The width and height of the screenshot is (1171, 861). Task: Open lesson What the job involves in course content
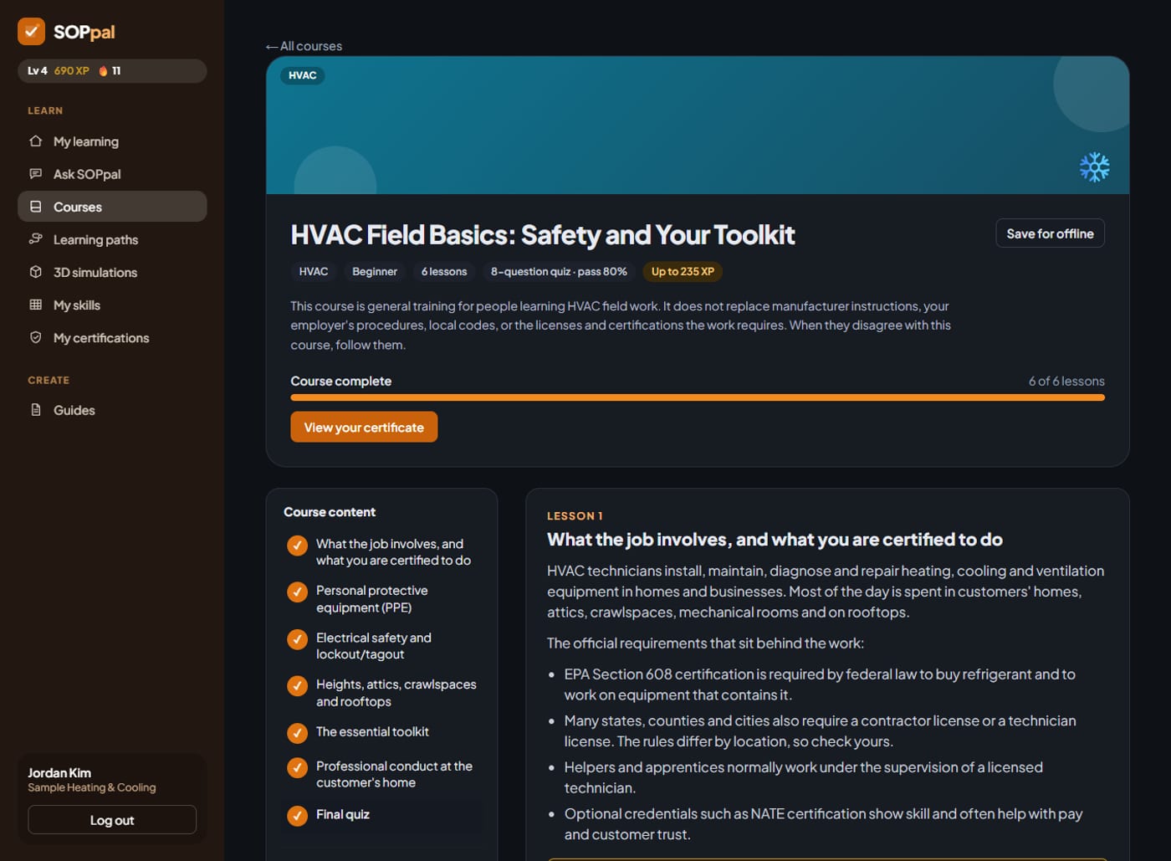[383, 552]
